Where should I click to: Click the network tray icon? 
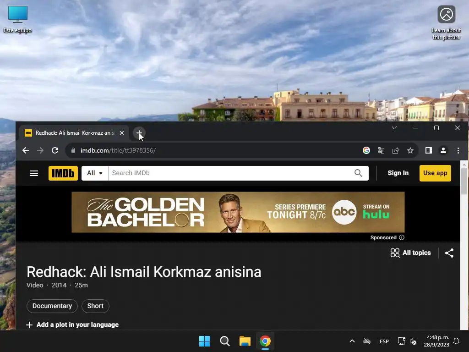(x=401, y=341)
